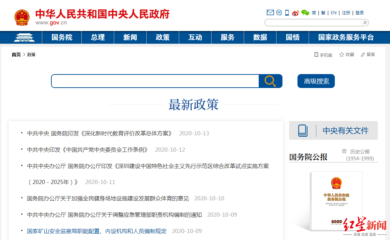Open the 国务院公报 gazette cover thumbnail
This screenshot has height=240, width=390.
click(x=336, y=201)
